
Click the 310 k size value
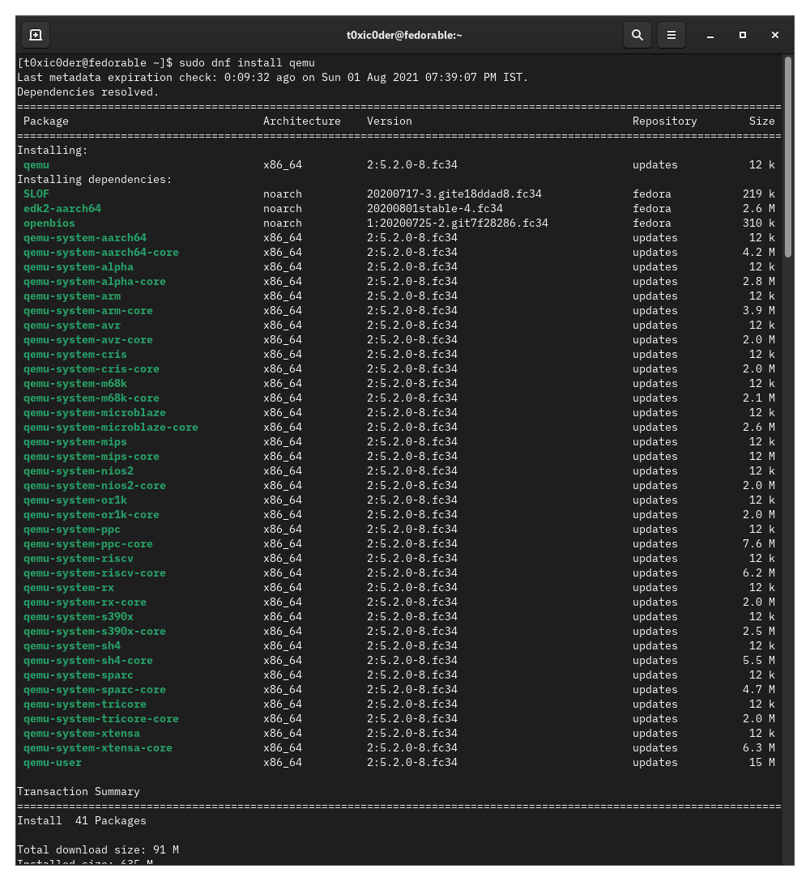click(758, 223)
